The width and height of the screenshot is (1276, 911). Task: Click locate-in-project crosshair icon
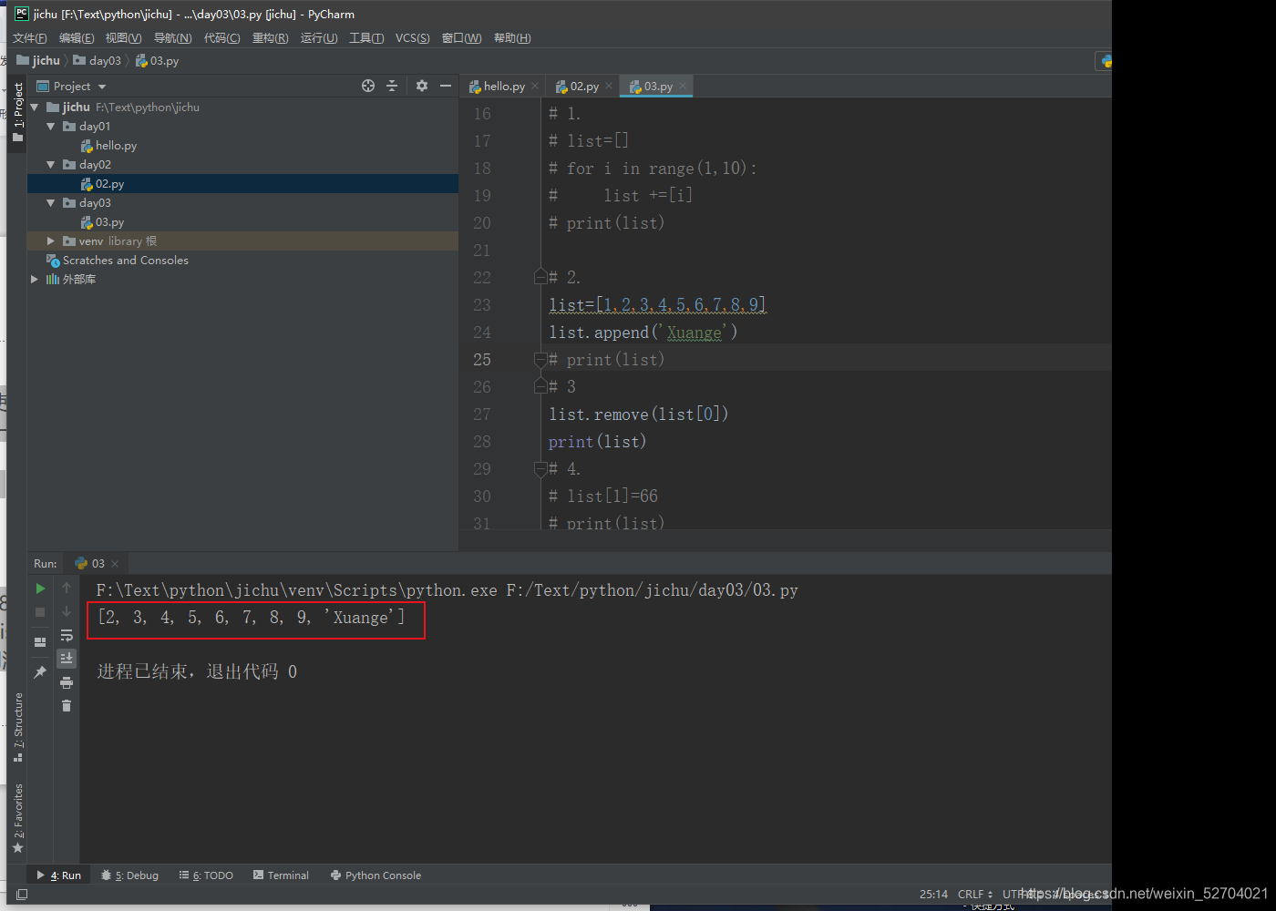(x=368, y=86)
